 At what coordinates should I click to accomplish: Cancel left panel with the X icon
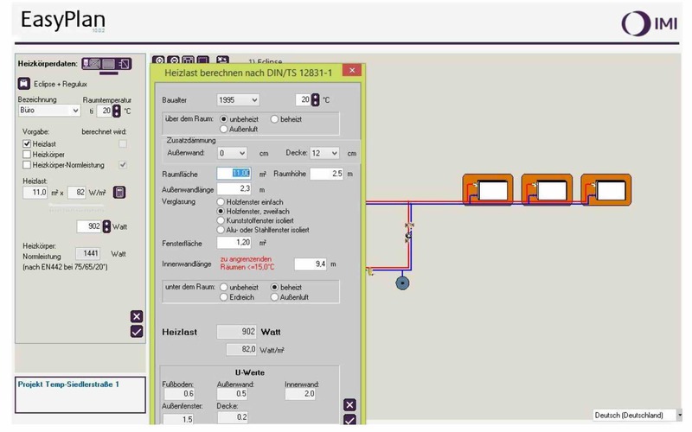(136, 316)
